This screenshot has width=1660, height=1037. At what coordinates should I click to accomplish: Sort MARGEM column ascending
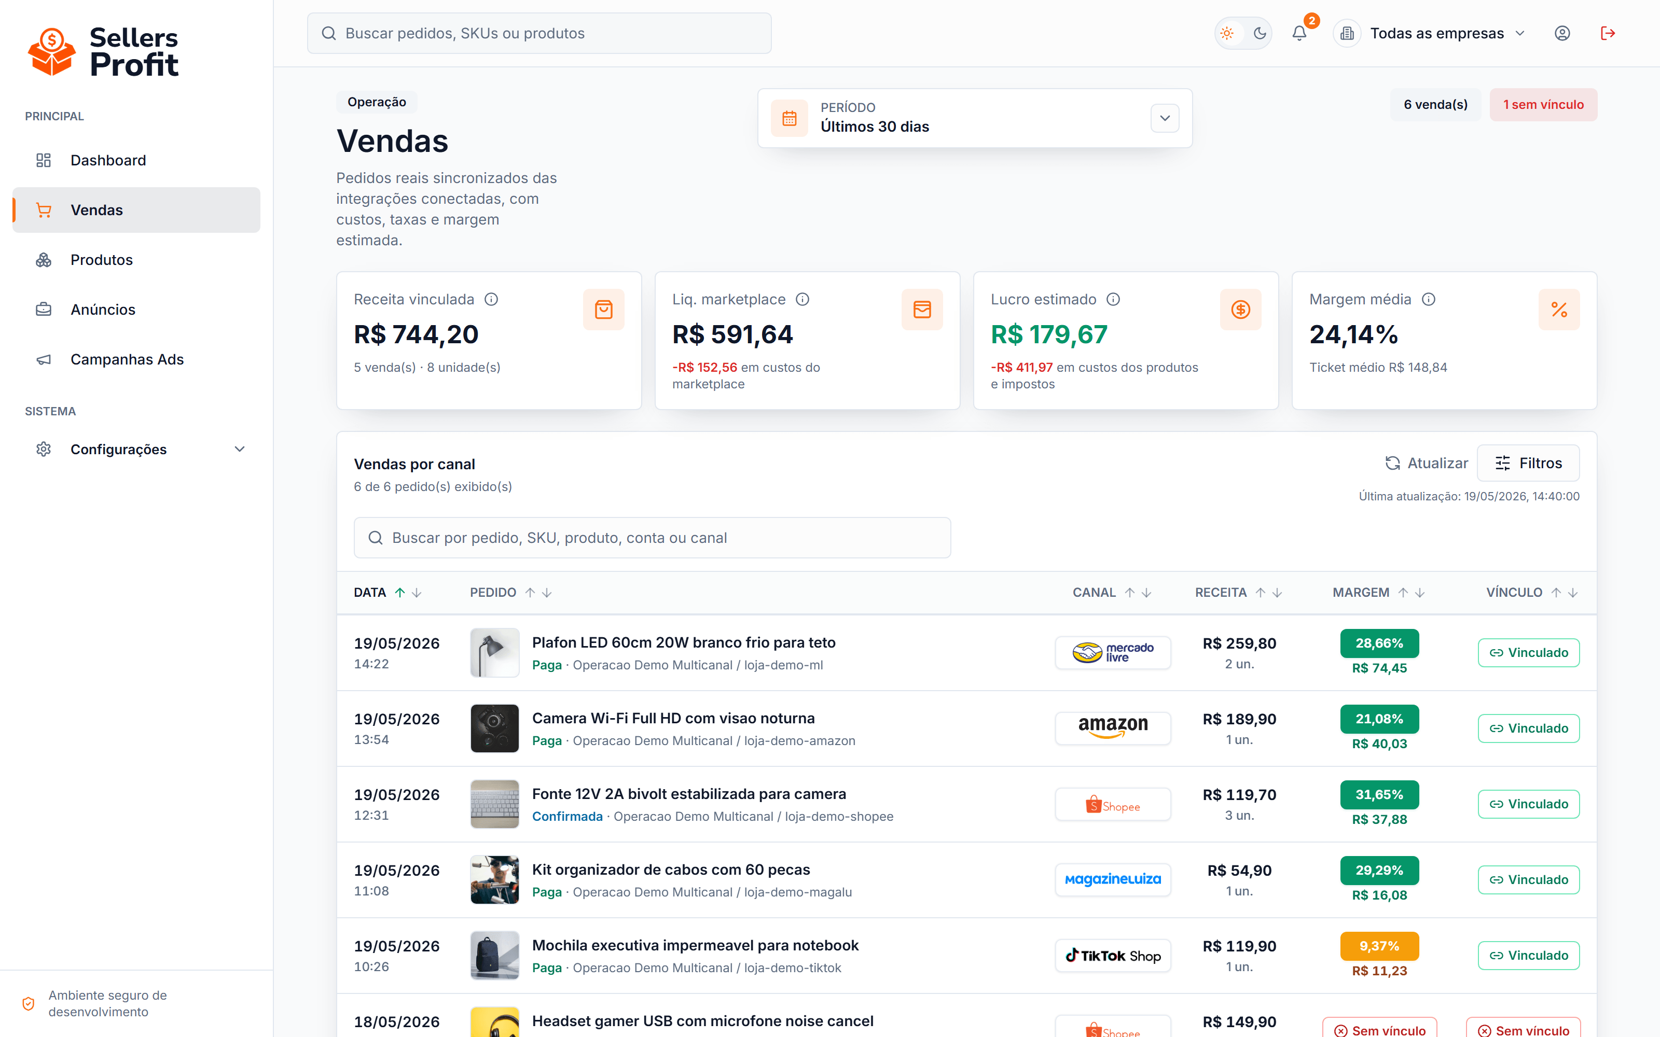coord(1403,593)
